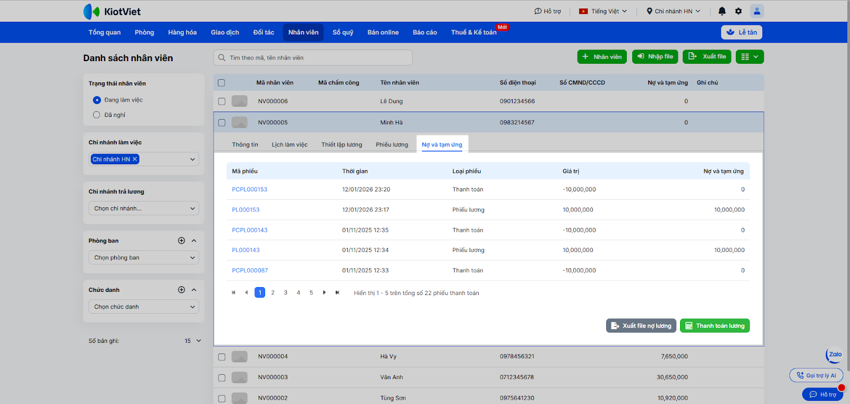Open payment slip link PCPL000153
Screen dimensions: 850x404
pos(250,189)
